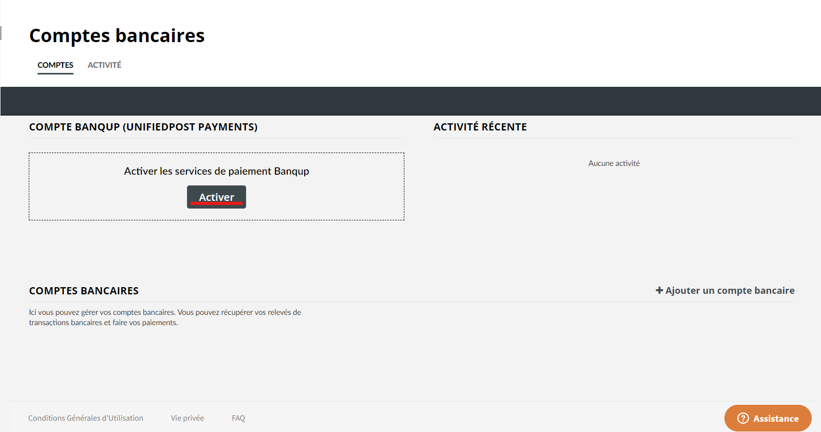Click the plus icon beside Ajouter un compte bancaire

660,290
